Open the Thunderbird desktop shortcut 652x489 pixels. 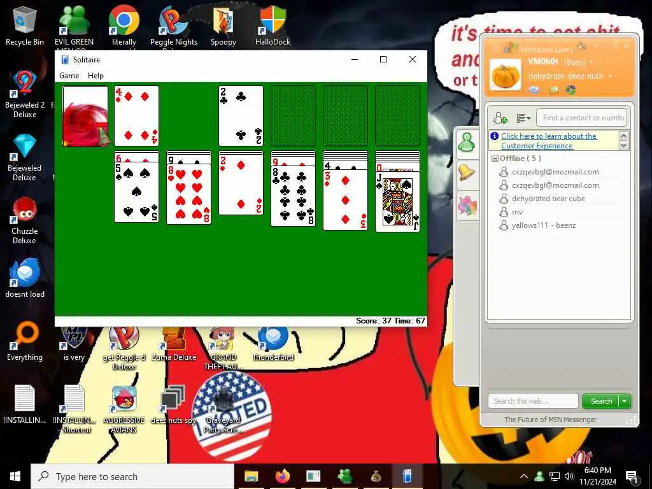(x=273, y=344)
